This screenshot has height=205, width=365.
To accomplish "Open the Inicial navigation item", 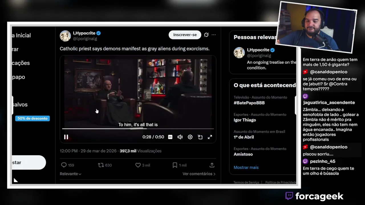I will click(x=21, y=35).
